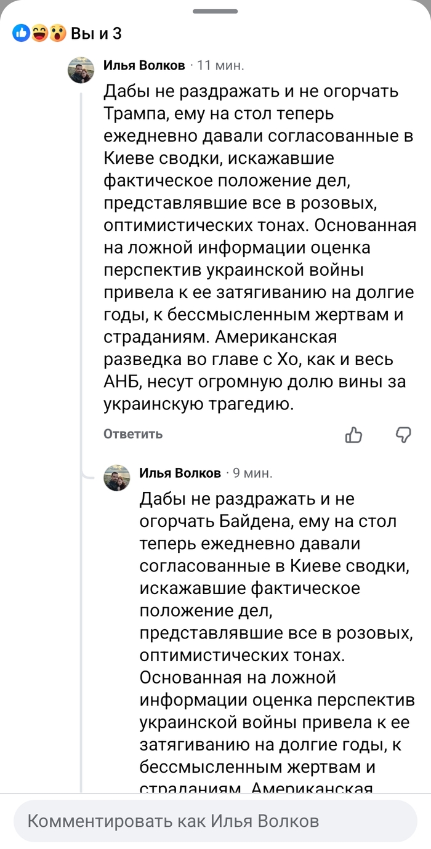431x849 pixels.
Task: Click the Haha laughing reaction emoji
Action: coord(39,33)
